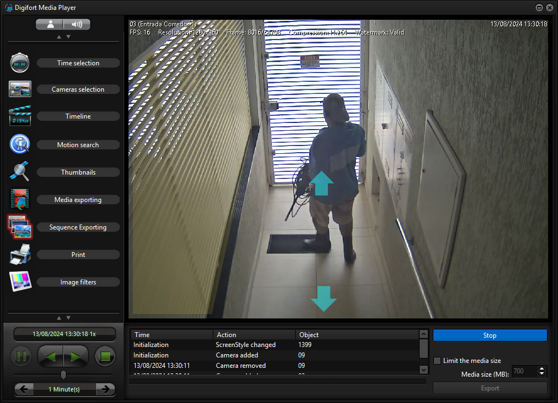Select the speaker audio icon tab
Screen dimensions: 558x403
tap(76, 24)
